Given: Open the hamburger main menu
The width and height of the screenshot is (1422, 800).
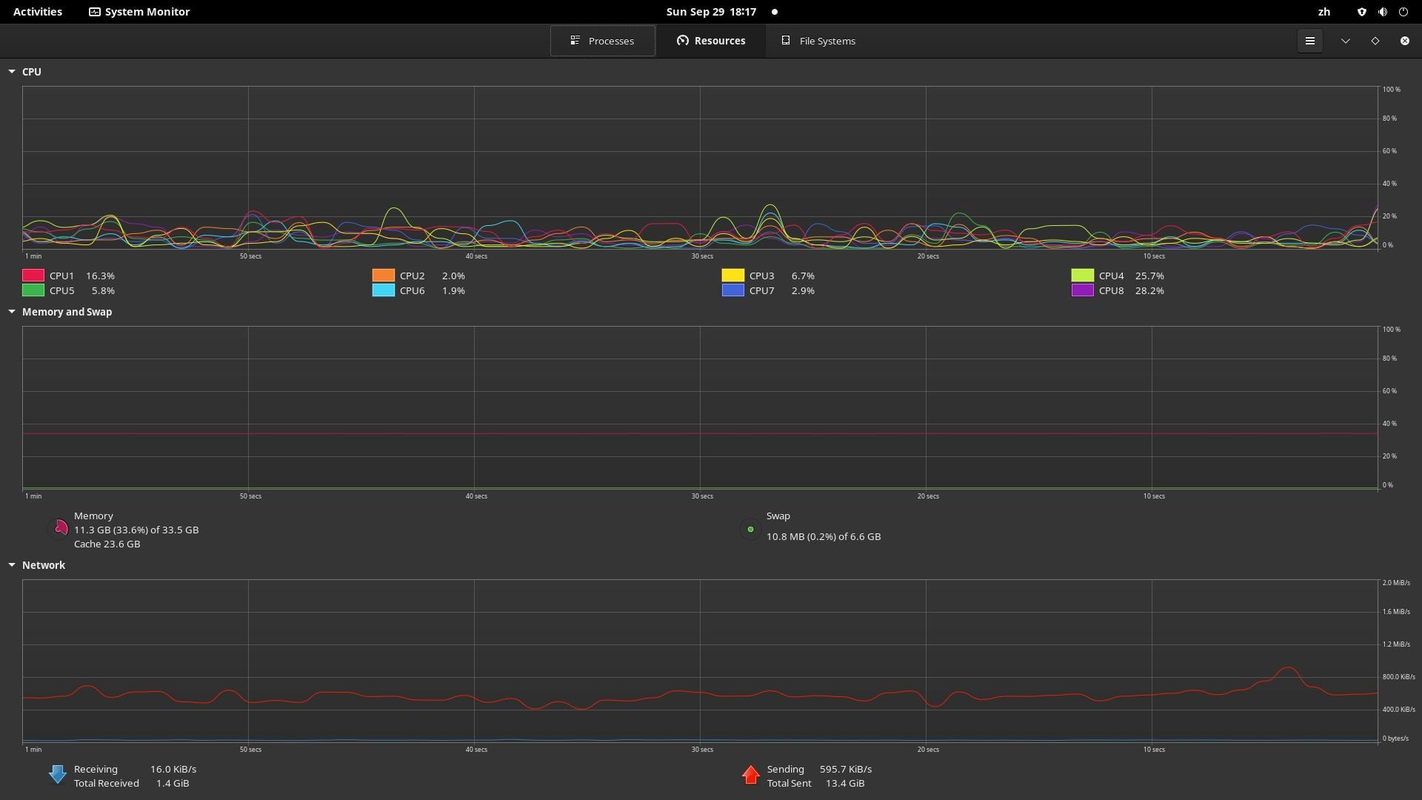Looking at the screenshot, I should [1309, 41].
